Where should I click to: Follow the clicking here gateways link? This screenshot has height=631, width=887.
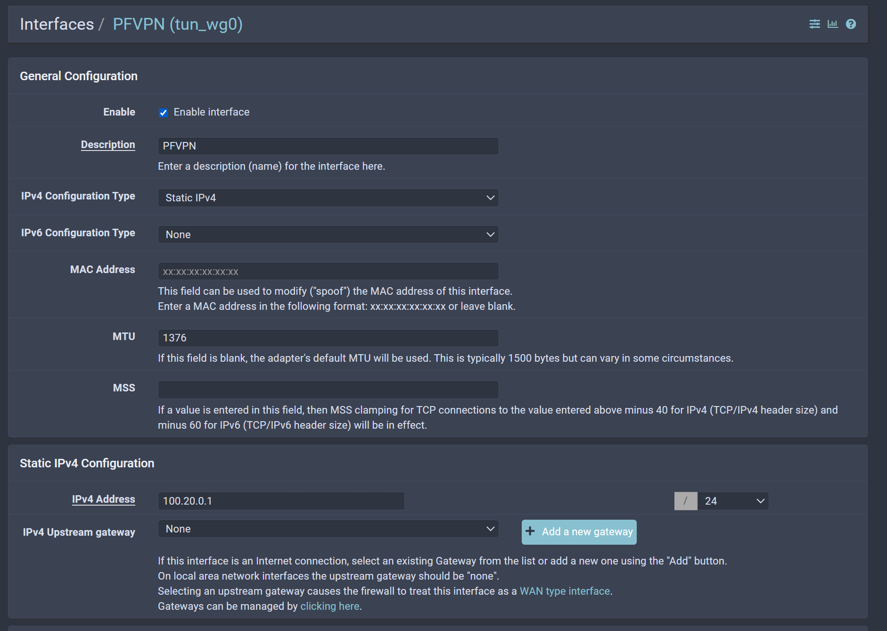coord(330,606)
